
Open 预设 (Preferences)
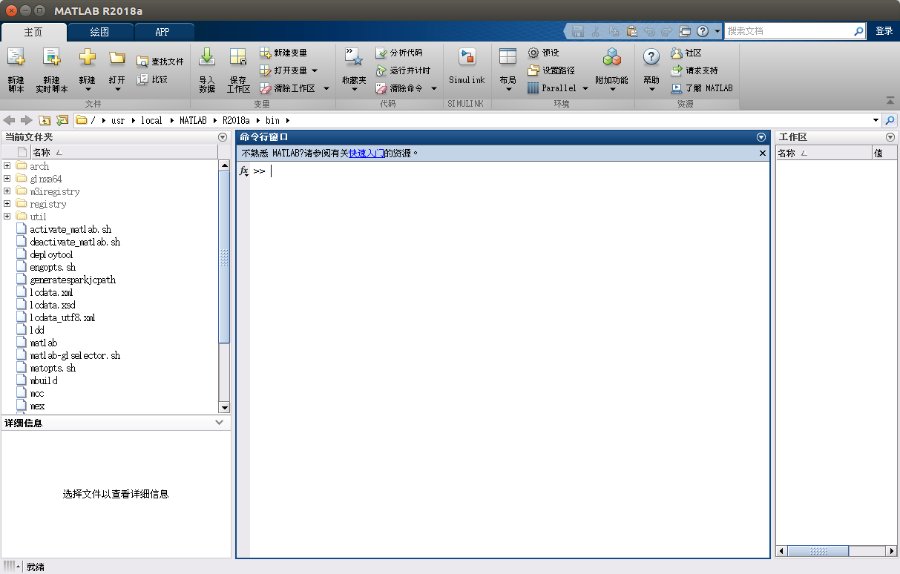(543, 53)
